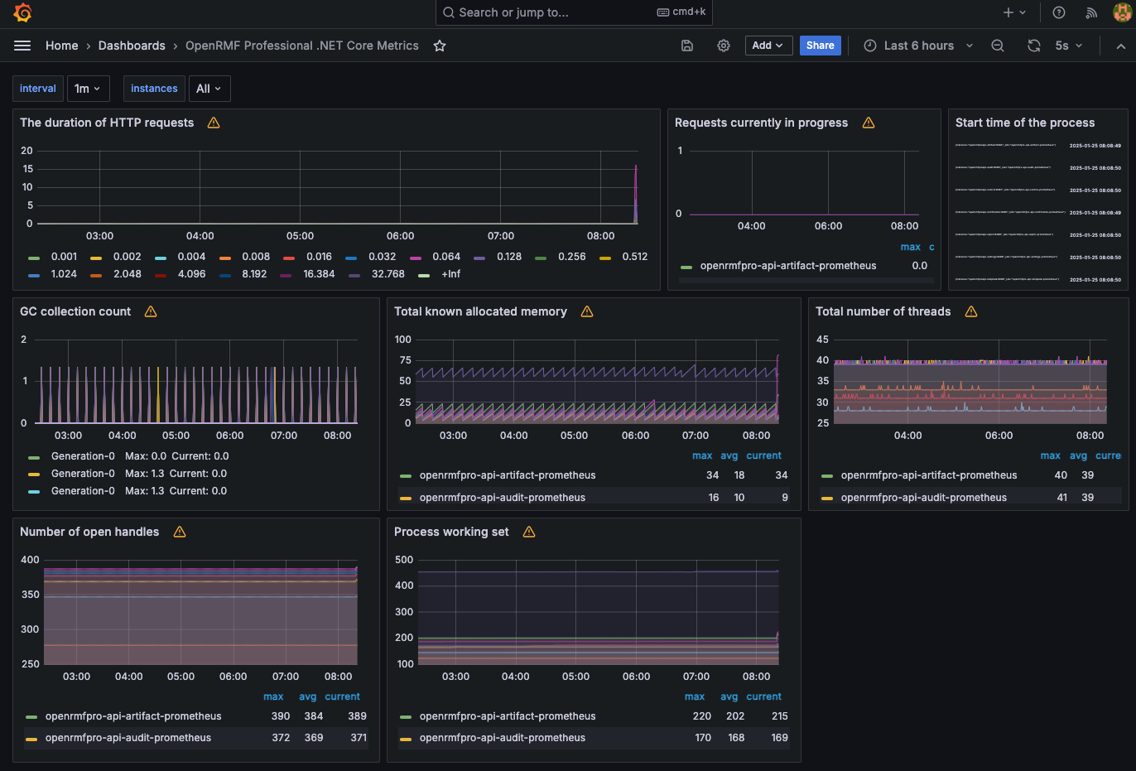This screenshot has width=1136, height=771.
Task: Open GC collection count panel title
Action: tap(75, 311)
